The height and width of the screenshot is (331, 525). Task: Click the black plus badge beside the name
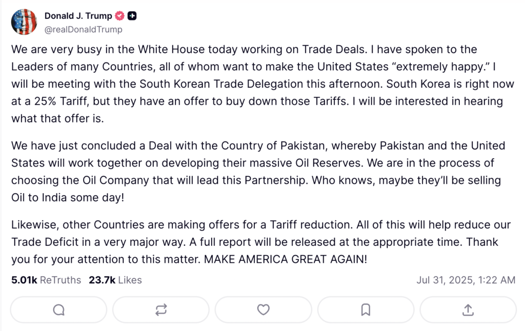[x=132, y=16]
